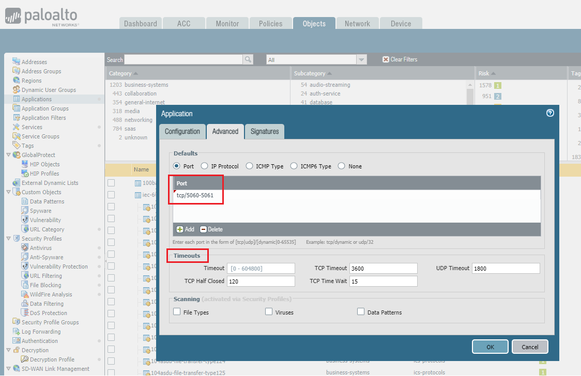581x376 pixels.
Task: Click the Antivirus profile icon
Action: [25, 247]
